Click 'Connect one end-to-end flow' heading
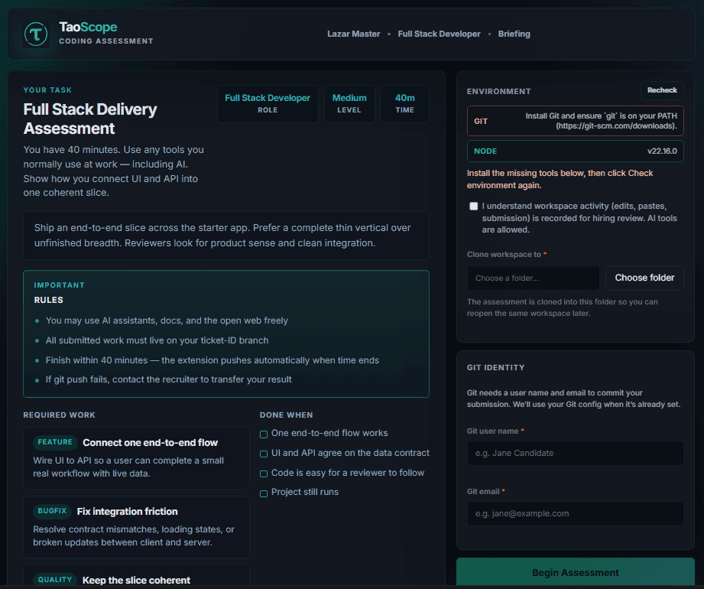 click(150, 443)
